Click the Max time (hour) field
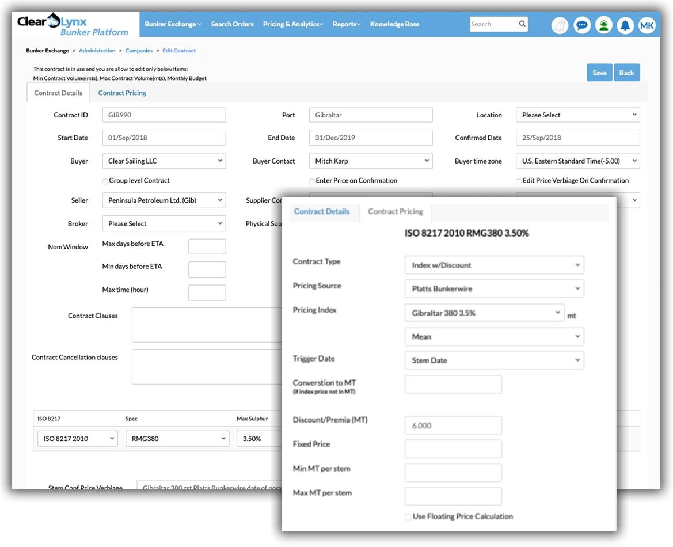This screenshot has height=547, width=673. click(x=207, y=293)
